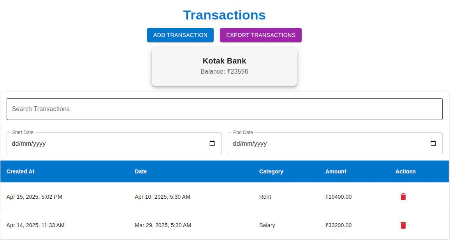Image resolution: width=450 pixels, height=240 pixels.
Task: Click the End Date input field
Action: [x=335, y=143]
